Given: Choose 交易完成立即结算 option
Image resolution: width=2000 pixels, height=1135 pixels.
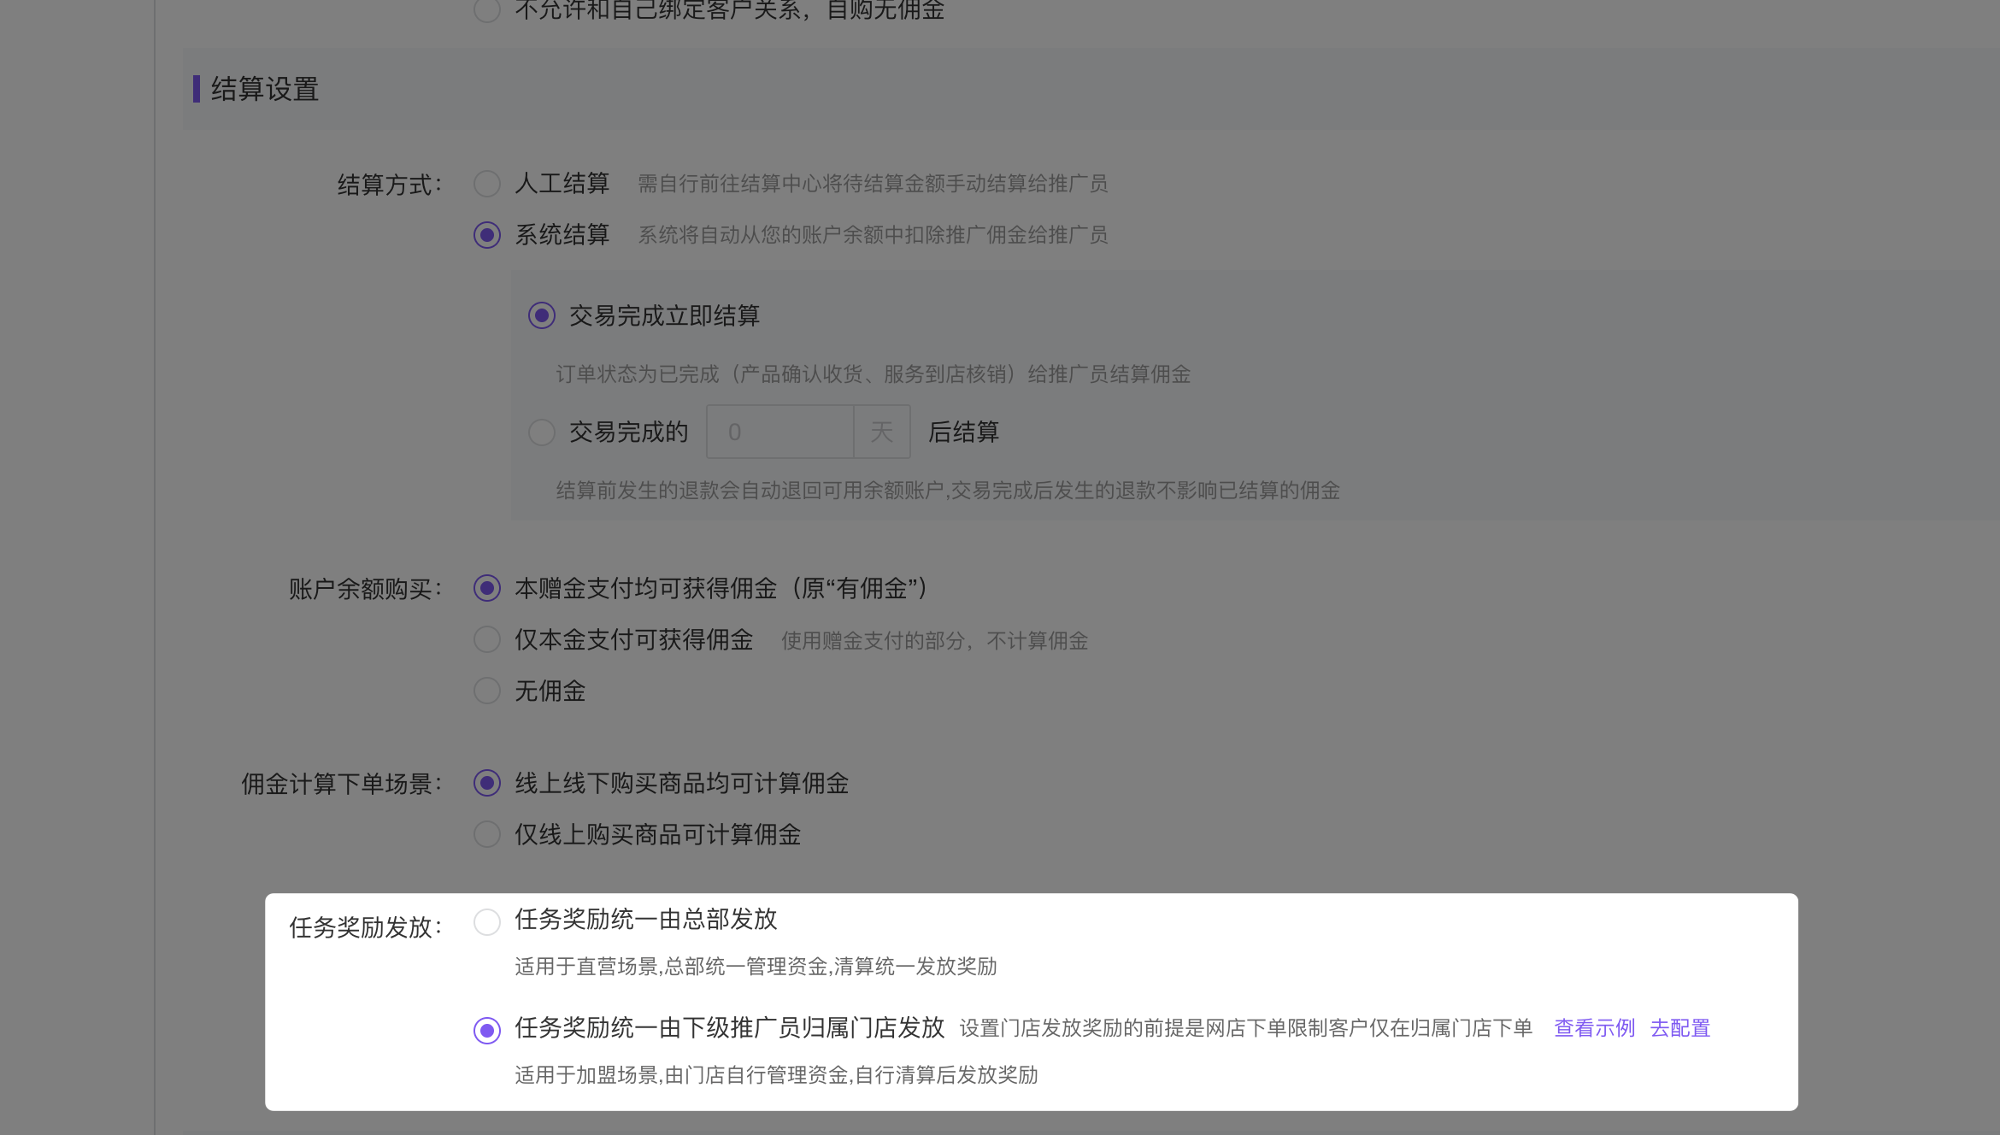Looking at the screenshot, I should [542, 316].
